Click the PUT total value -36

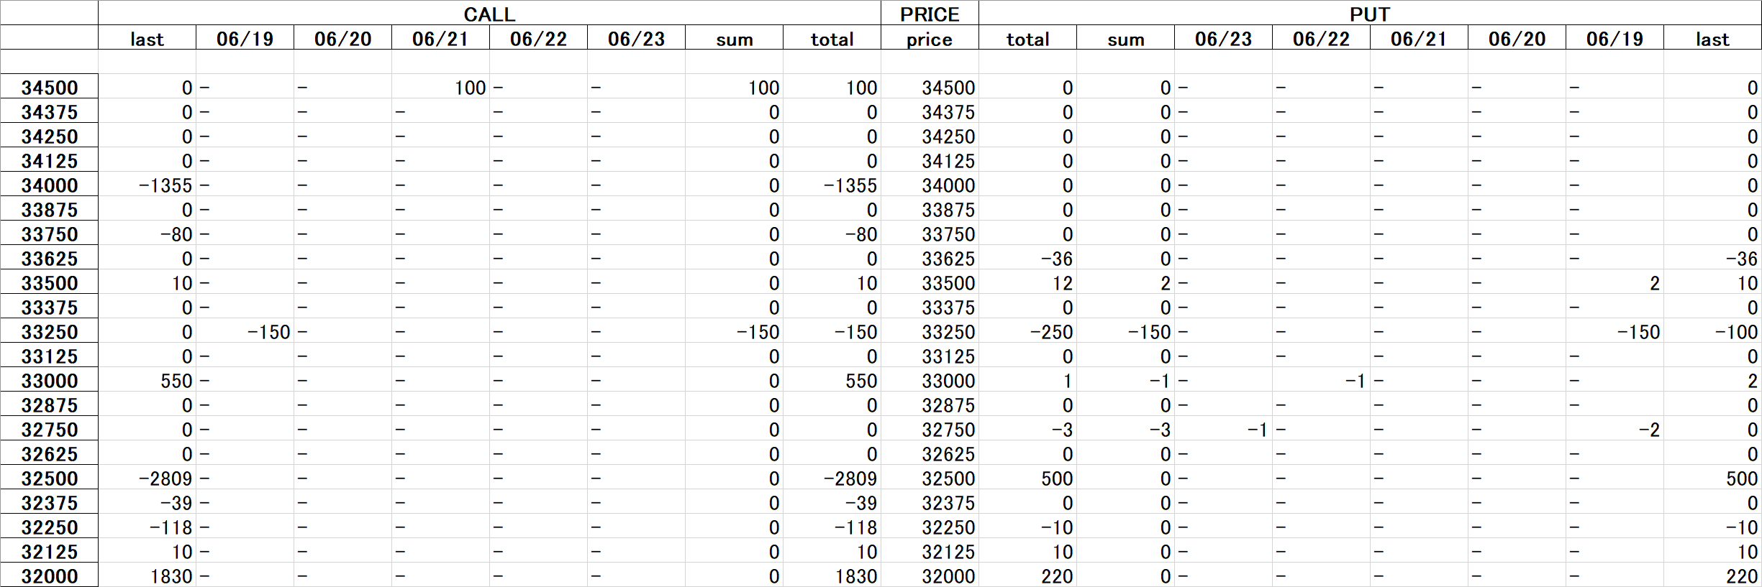point(1027,259)
